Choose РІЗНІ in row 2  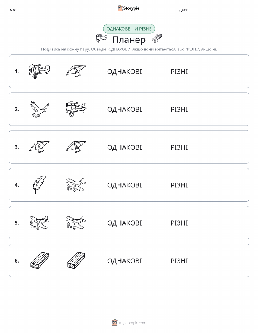(x=179, y=109)
